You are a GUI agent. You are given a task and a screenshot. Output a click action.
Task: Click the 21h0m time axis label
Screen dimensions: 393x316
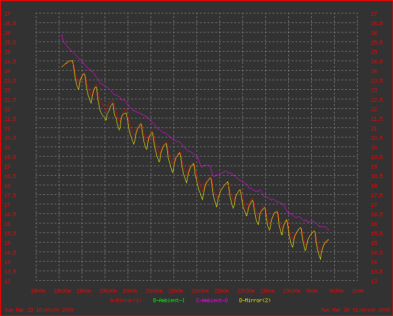click(x=175, y=291)
